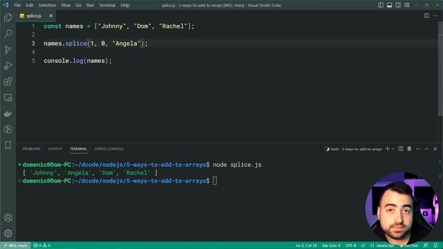
Task: Open editor More Actions ellipsis
Action: pos(435,16)
